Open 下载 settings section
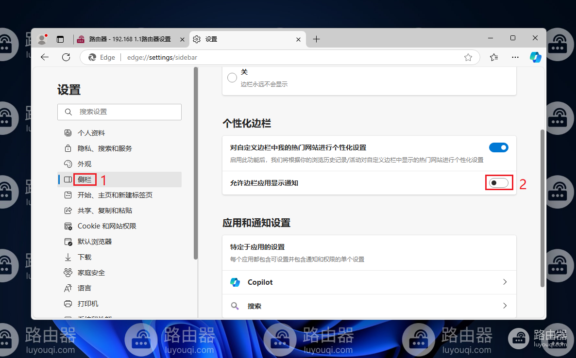Image resolution: width=576 pixels, height=358 pixels. pyautogui.click(x=119, y=257)
